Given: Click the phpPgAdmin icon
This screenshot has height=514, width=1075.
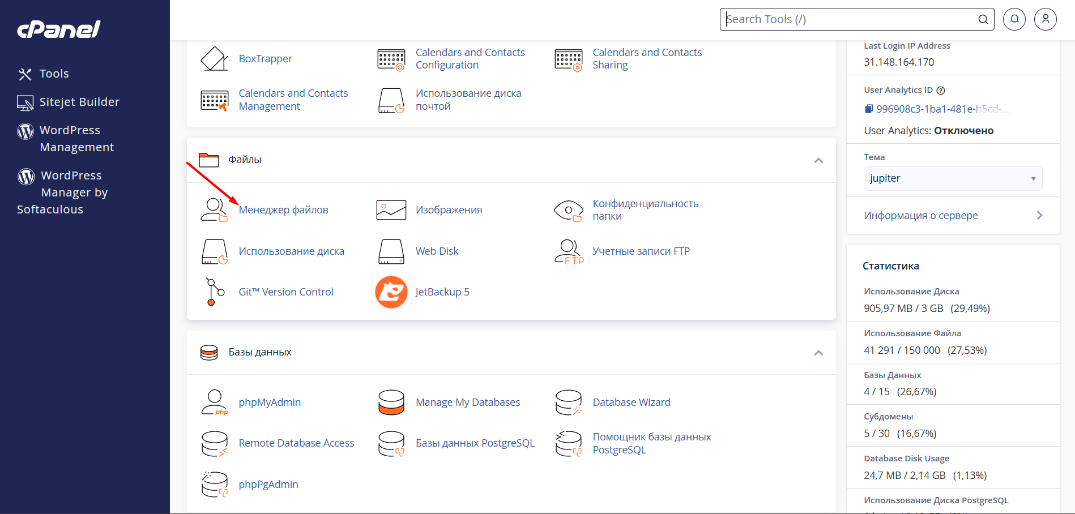Looking at the screenshot, I should [214, 485].
